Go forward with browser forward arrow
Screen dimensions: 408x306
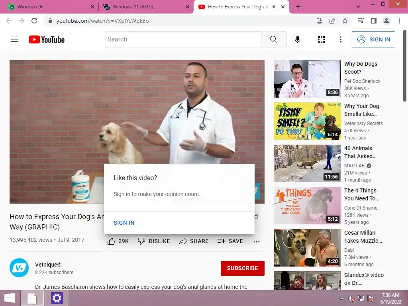(x=22, y=21)
